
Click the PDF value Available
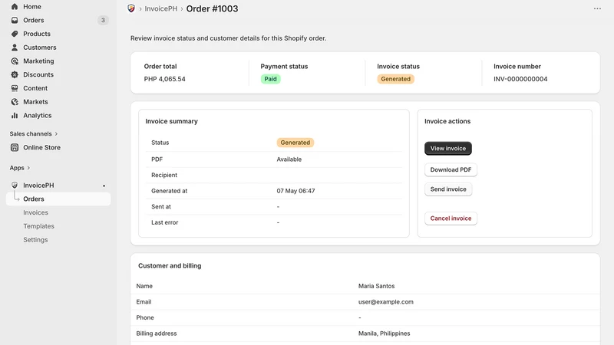click(x=289, y=159)
